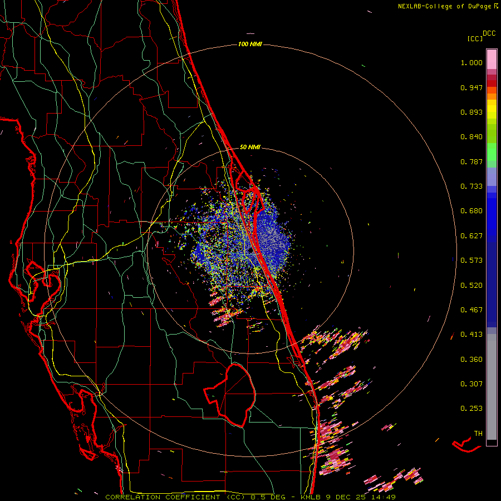
Task: Click the 0.733 scale value
Action: pyautogui.click(x=471, y=186)
